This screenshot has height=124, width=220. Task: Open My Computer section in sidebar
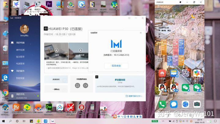pos(20,43)
